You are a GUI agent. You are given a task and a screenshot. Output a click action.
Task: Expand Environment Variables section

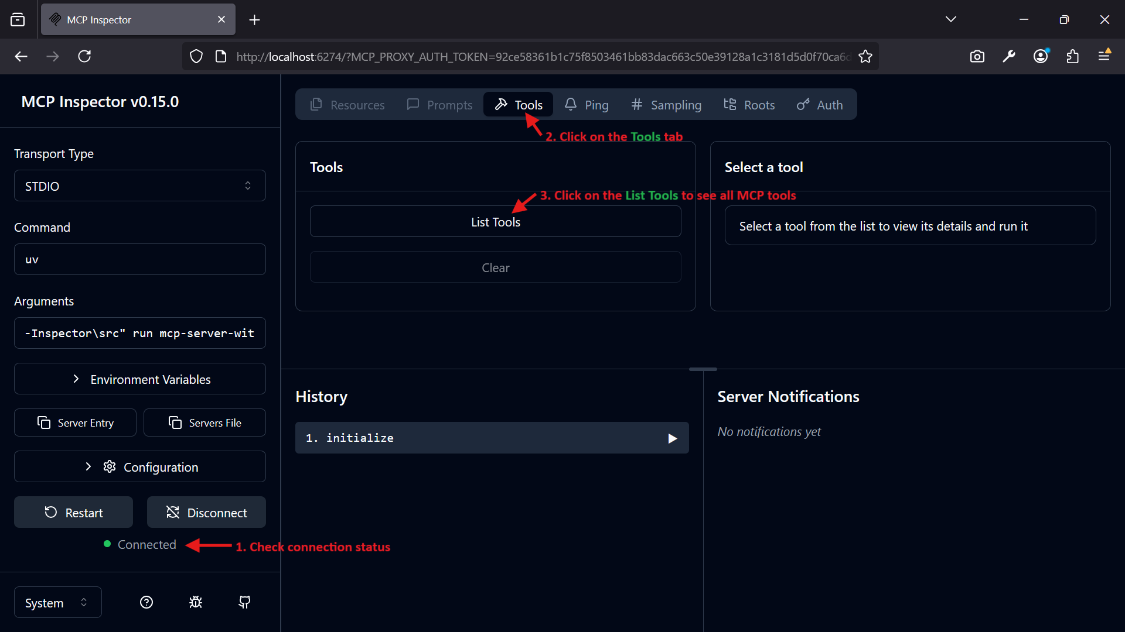tap(140, 379)
